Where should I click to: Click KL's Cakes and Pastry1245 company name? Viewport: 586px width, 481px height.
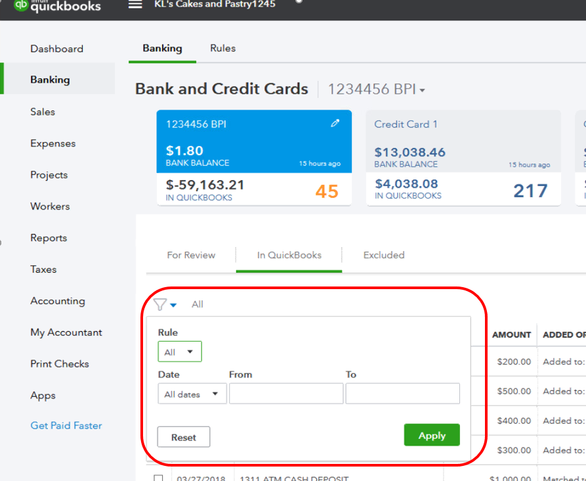tap(215, 4)
